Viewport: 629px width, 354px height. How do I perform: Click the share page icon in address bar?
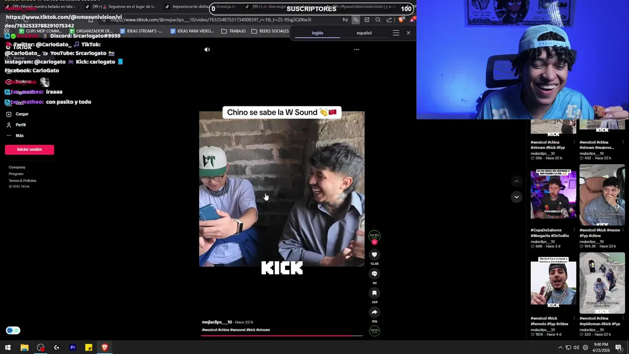(389, 20)
